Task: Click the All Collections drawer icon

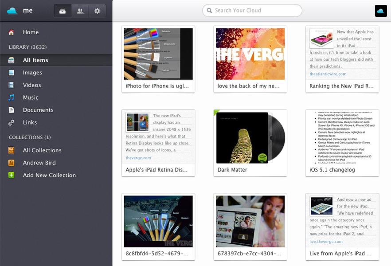Action: click(x=11, y=150)
